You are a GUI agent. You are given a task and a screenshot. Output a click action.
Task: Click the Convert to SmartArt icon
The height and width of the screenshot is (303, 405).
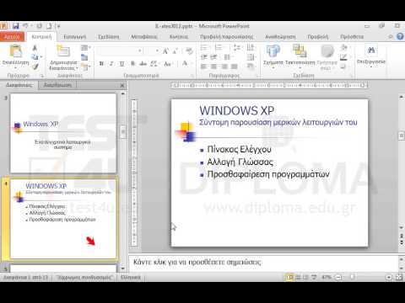pos(251,66)
